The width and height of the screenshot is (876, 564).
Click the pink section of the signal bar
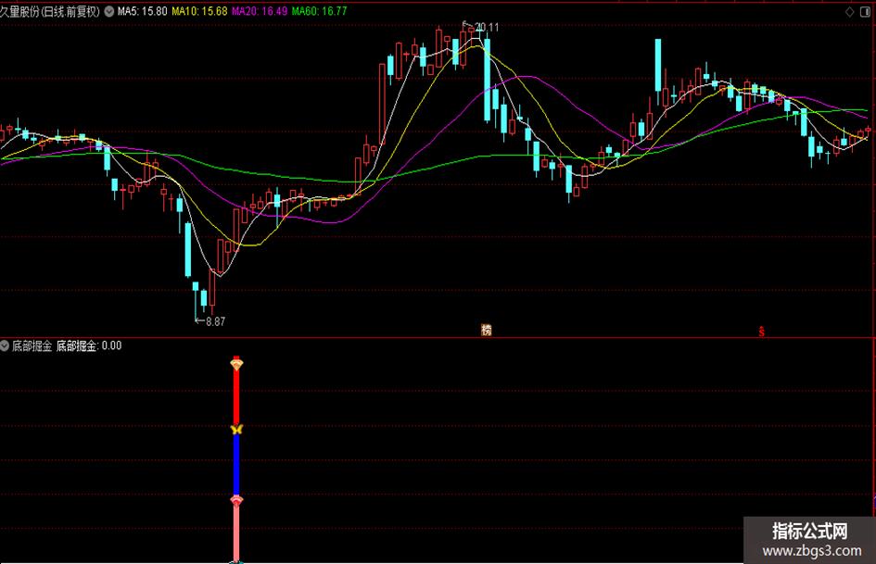236,533
